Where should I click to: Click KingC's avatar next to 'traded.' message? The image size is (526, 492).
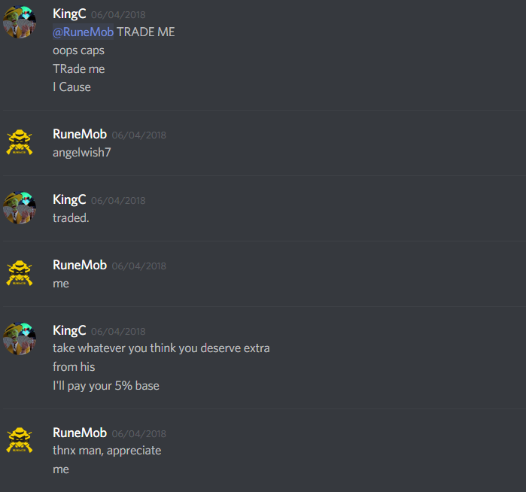(20, 208)
